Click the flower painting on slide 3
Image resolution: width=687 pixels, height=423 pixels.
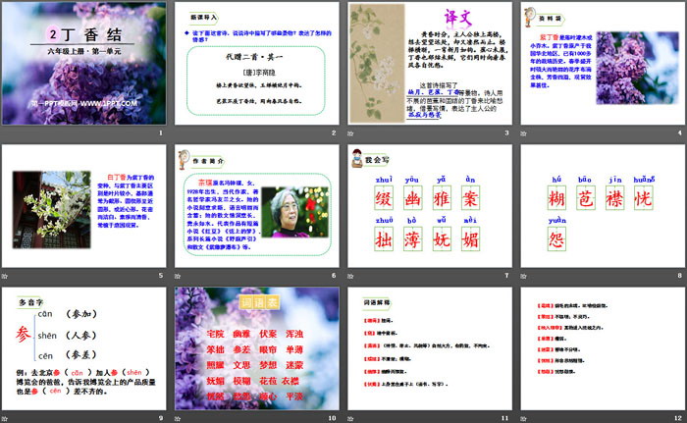(x=377, y=64)
